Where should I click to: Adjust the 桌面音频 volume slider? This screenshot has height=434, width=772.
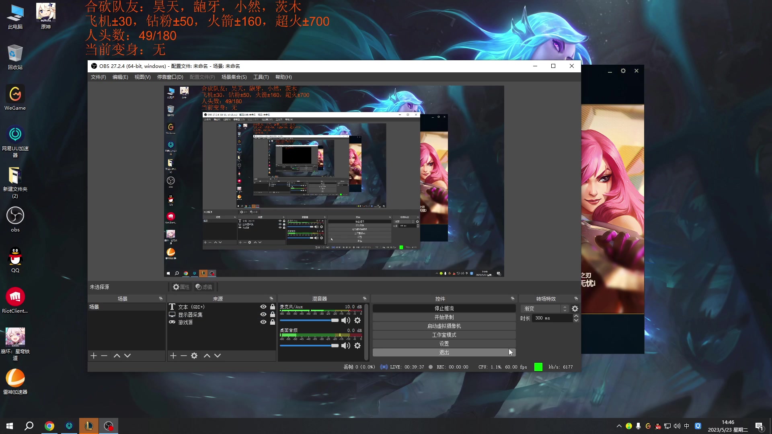click(x=309, y=346)
